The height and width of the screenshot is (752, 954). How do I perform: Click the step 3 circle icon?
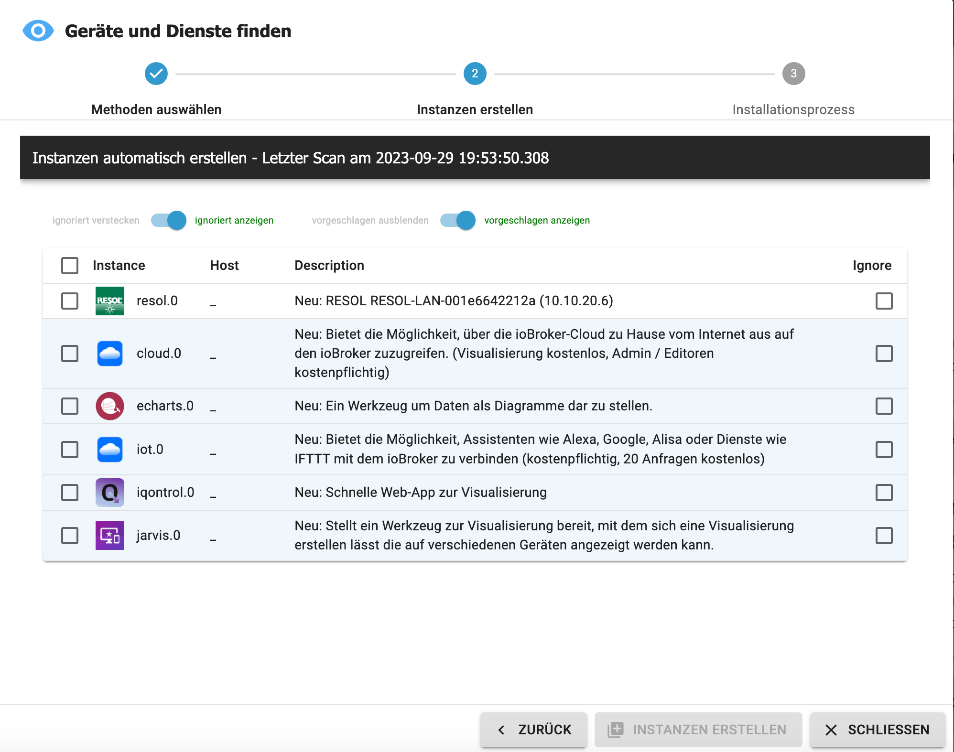794,74
